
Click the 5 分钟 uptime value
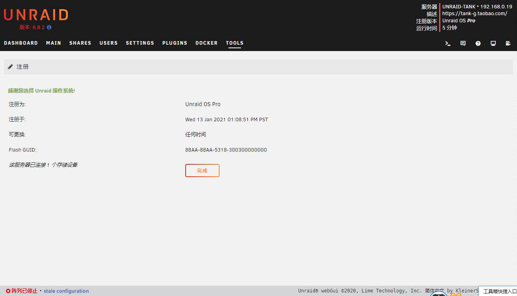pyautogui.click(x=450, y=28)
